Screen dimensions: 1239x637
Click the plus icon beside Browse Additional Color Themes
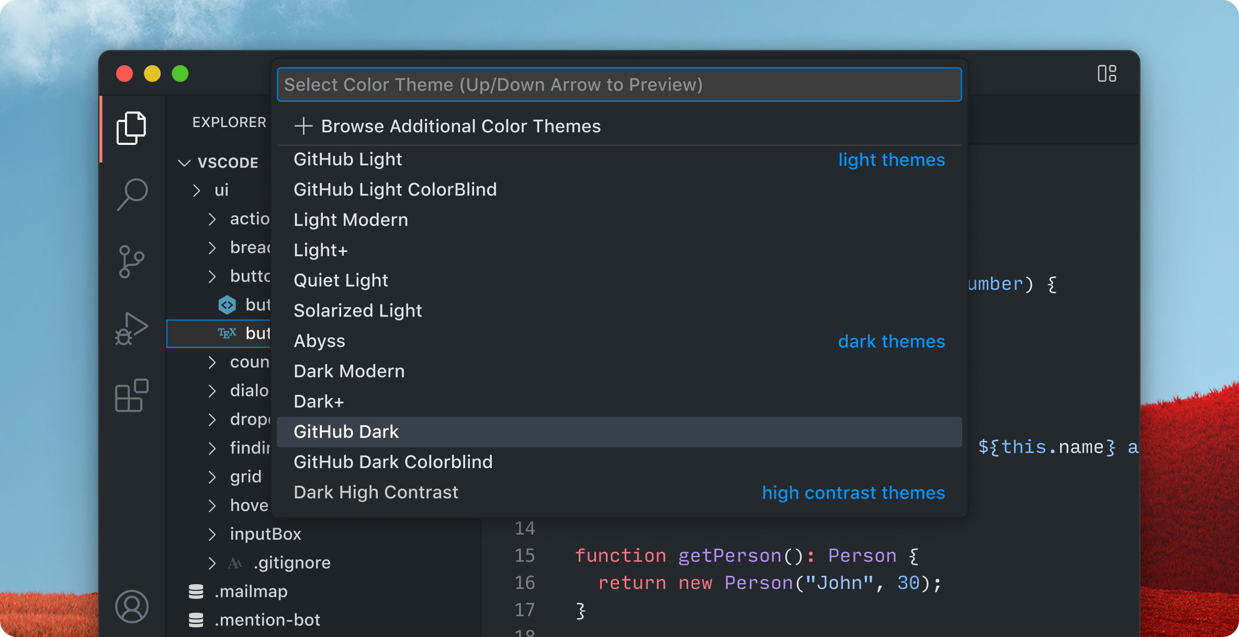(303, 126)
